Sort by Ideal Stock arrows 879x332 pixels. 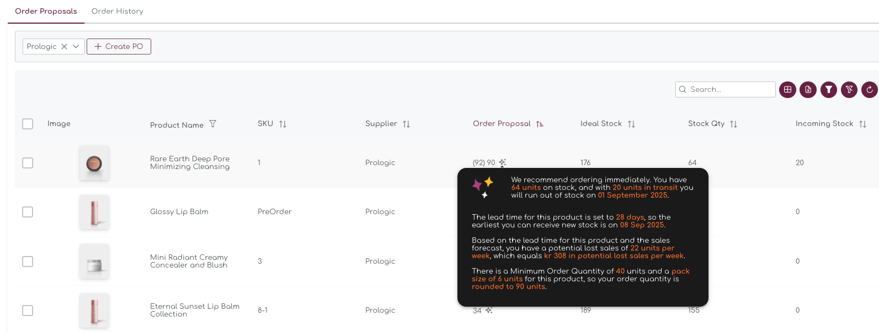coord(631,124)
